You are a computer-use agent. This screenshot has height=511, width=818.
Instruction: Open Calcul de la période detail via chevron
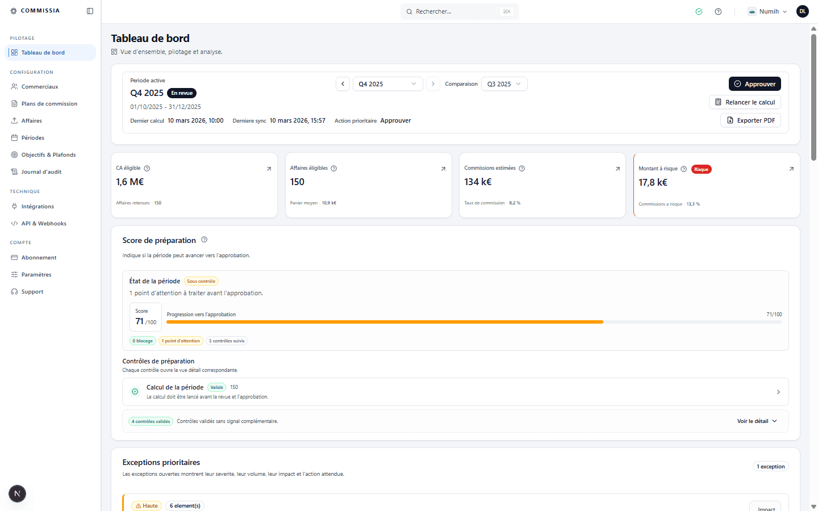coord(778,392)
